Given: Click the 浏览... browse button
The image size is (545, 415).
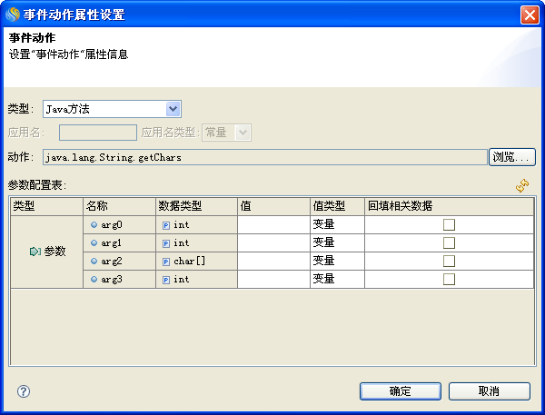Looking at the screenshot, I should point(512,157).
